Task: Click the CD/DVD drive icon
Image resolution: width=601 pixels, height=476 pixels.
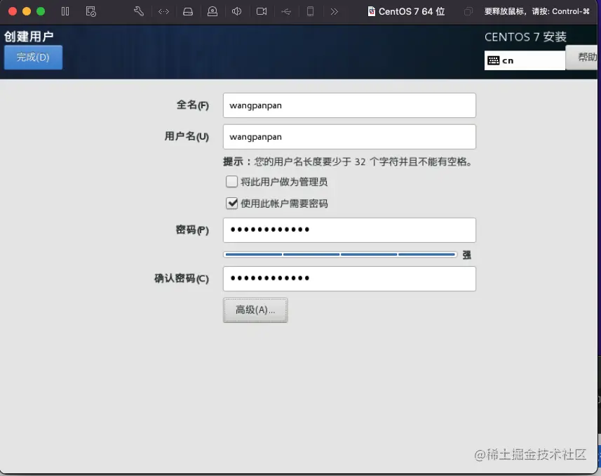Action: pyautogui.click(x=212, y=11)
